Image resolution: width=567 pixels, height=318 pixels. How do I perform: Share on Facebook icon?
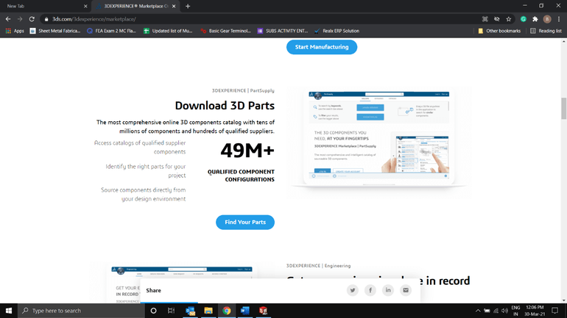[x=370, y=290]
